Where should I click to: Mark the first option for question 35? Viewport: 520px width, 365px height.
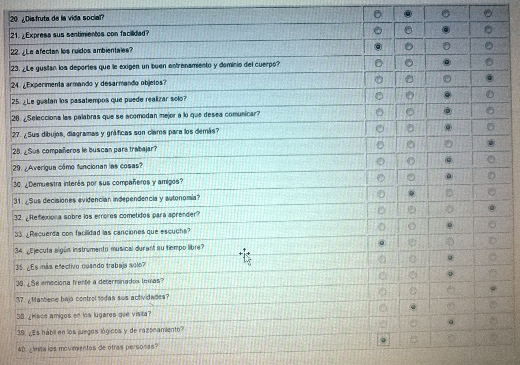[382, 259]
